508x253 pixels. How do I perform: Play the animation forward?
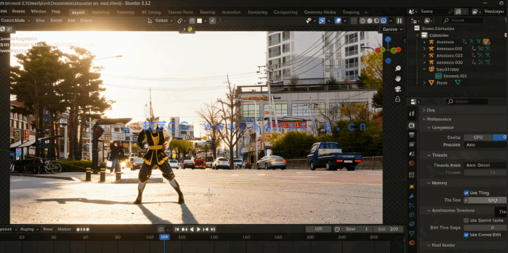click(x=199, y=229)
